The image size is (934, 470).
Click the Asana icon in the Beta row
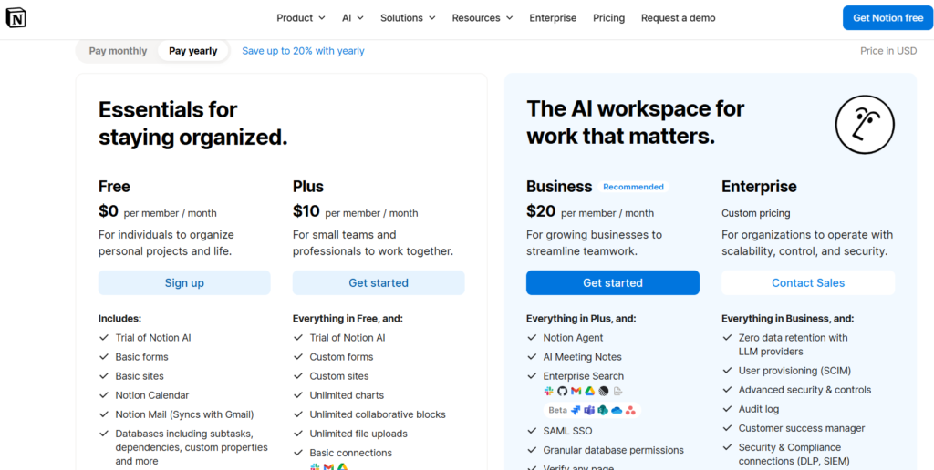[x=631, y=410]
